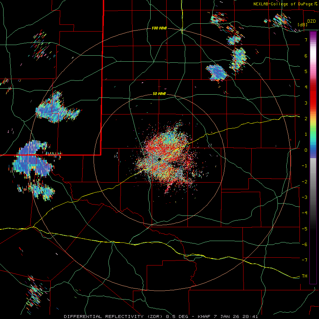Select the -6 dB scale value
This screenshot has height=319, width=319.
(x=304, y=245)
